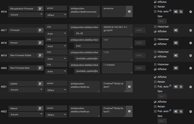Click the Pub. auto help question mark on row 4916
The width and height of the screenshot is (194, 124).
click(x=170, y=10)
